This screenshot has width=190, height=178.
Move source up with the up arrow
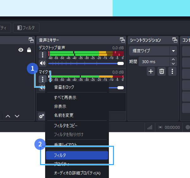8,116
